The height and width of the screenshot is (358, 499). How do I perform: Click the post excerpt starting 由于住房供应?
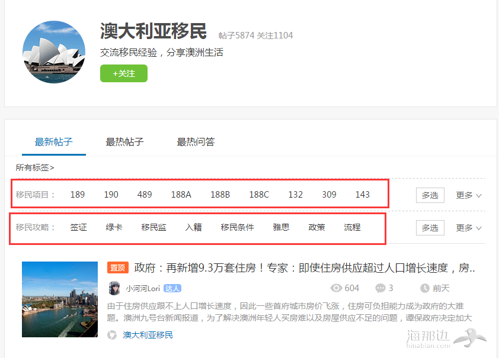(x=289, y=312)
